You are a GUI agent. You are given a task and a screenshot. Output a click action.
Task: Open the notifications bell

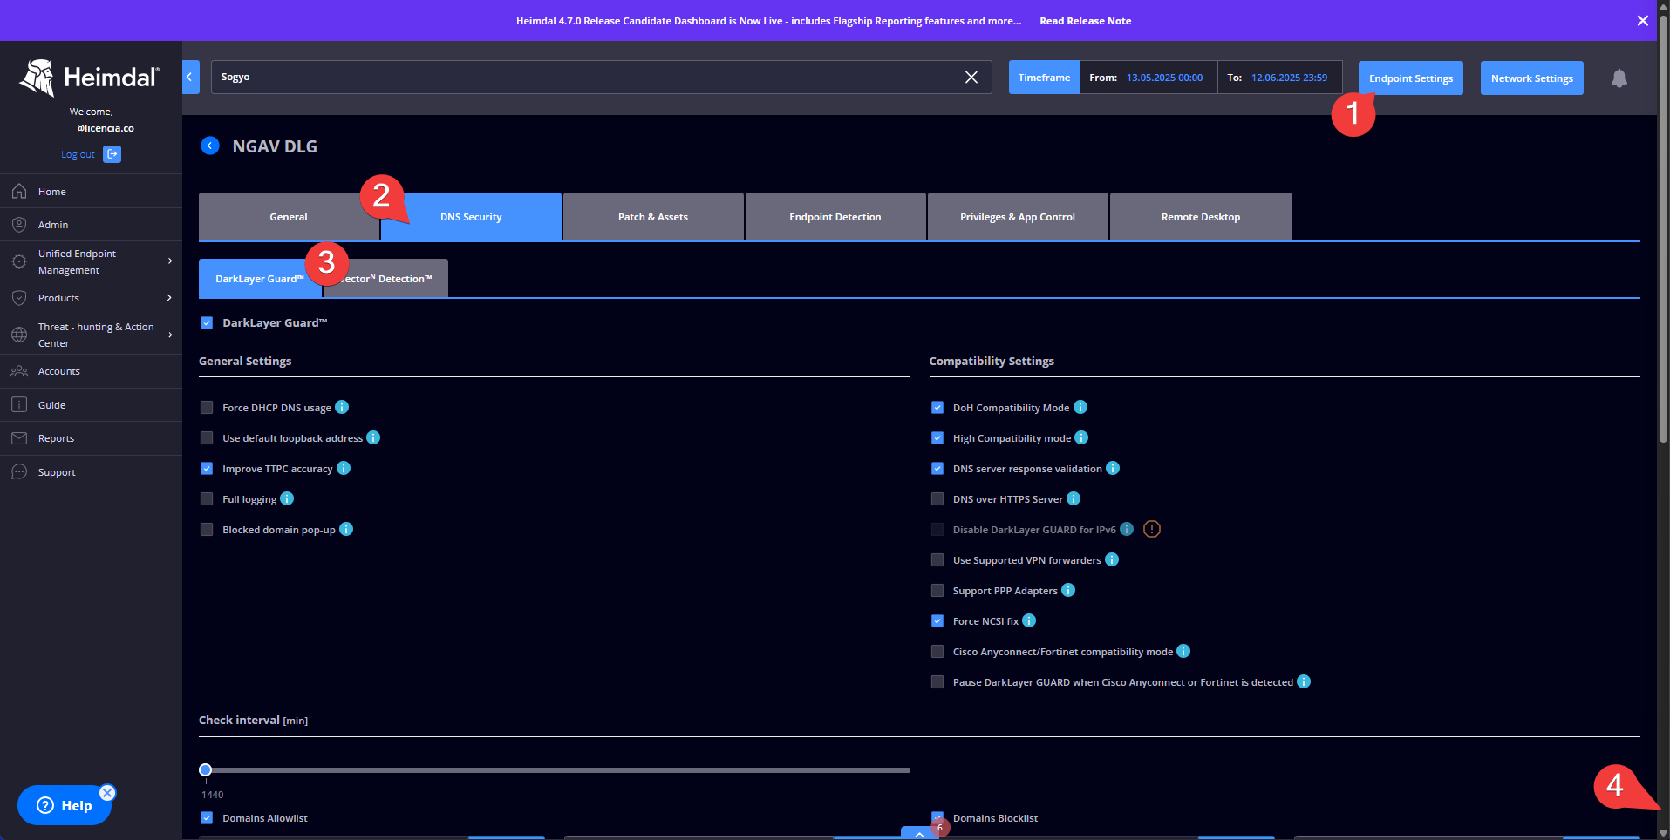tap(1619, 78)
